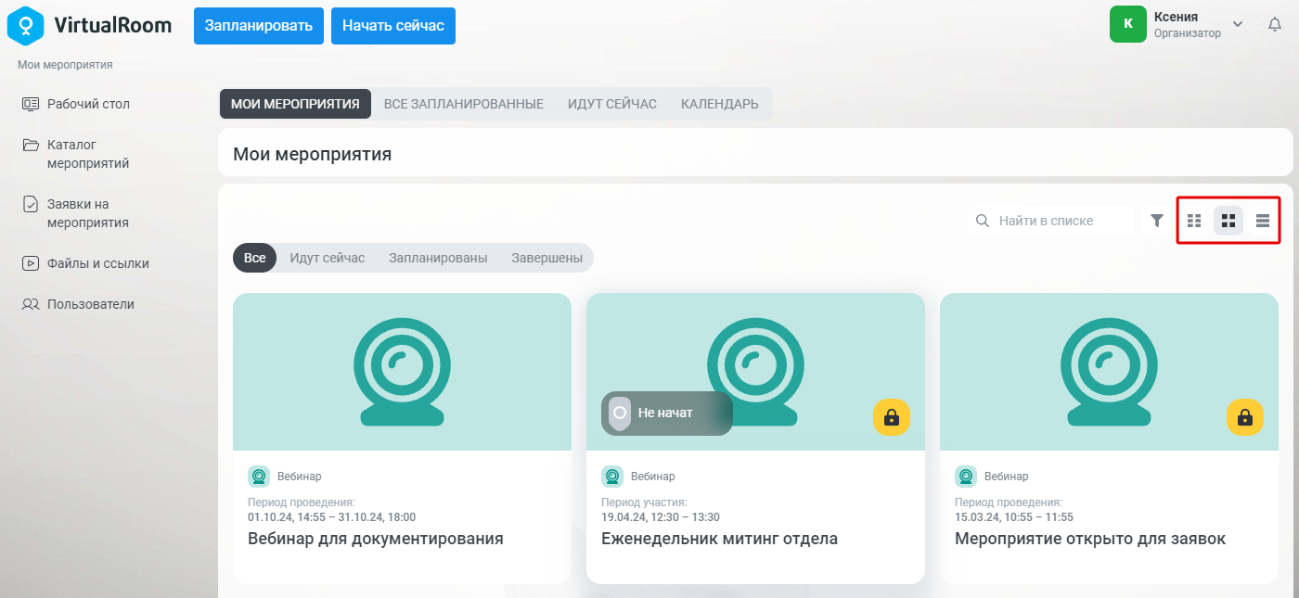1299x598 pixels.
Task: Open Файлы и ссылки in the sidebar
Action: (85, 263)
